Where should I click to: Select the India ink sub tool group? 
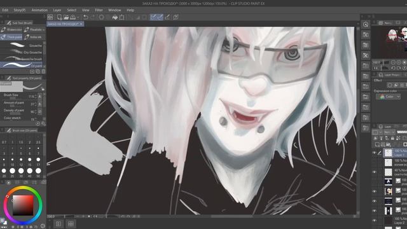tap(34, 37)
